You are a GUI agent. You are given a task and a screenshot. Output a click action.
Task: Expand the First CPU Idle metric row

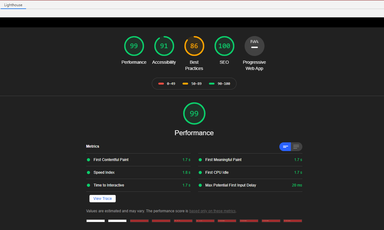point(250,172)
